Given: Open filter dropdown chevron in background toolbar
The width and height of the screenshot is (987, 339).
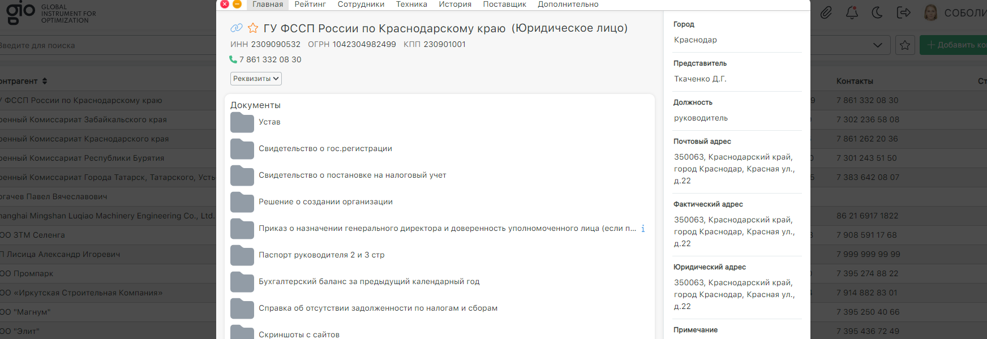Looking at the screenshot, I should click(878, 45).
